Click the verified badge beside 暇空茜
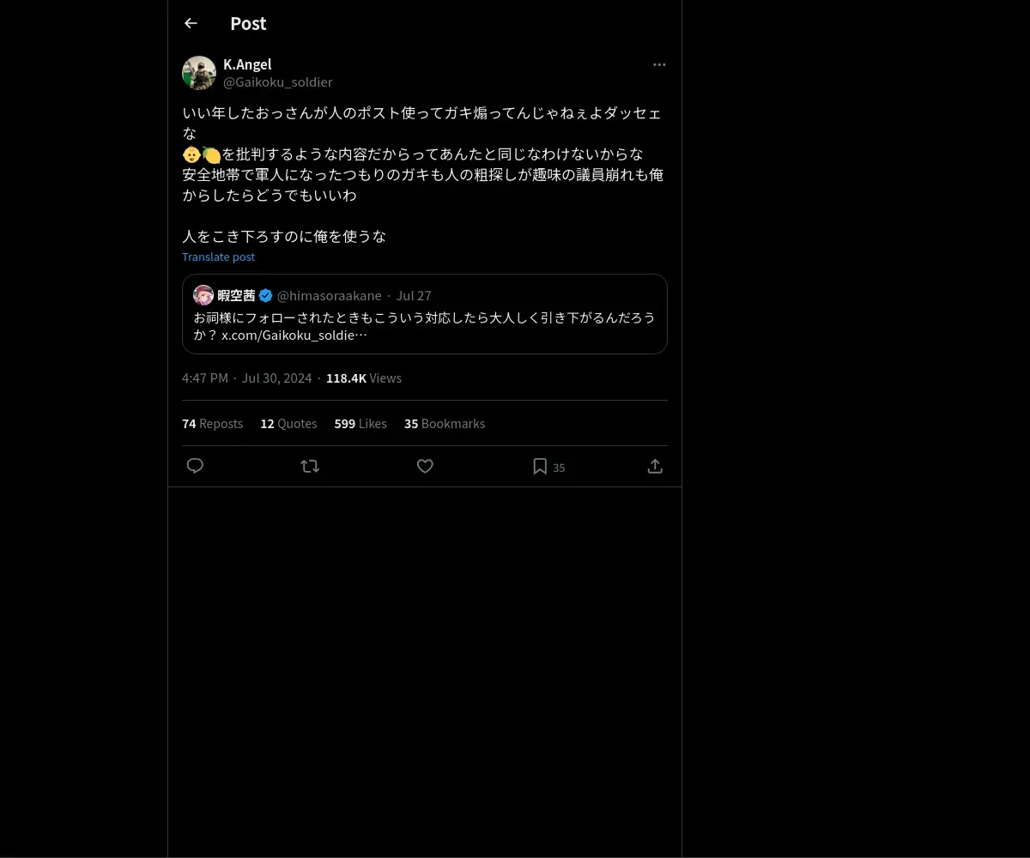 (x=266, y=295)
